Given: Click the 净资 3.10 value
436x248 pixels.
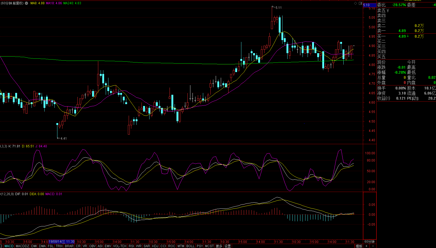Looking at the screenshot, I should point(402,93).
